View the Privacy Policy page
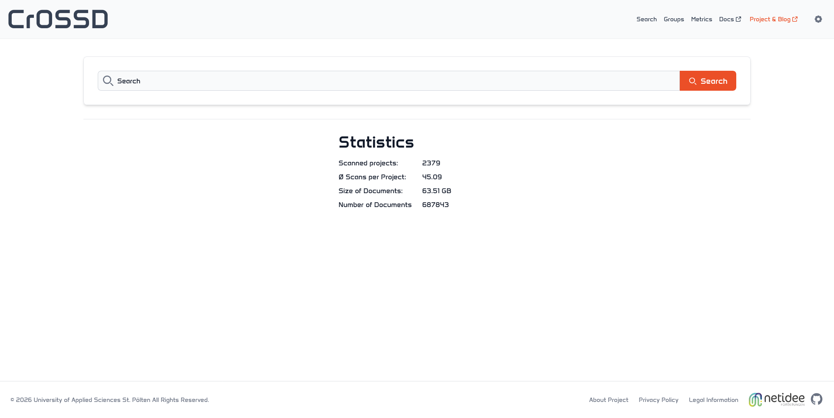Screen dimensions: 834x418 click(658, 400)
